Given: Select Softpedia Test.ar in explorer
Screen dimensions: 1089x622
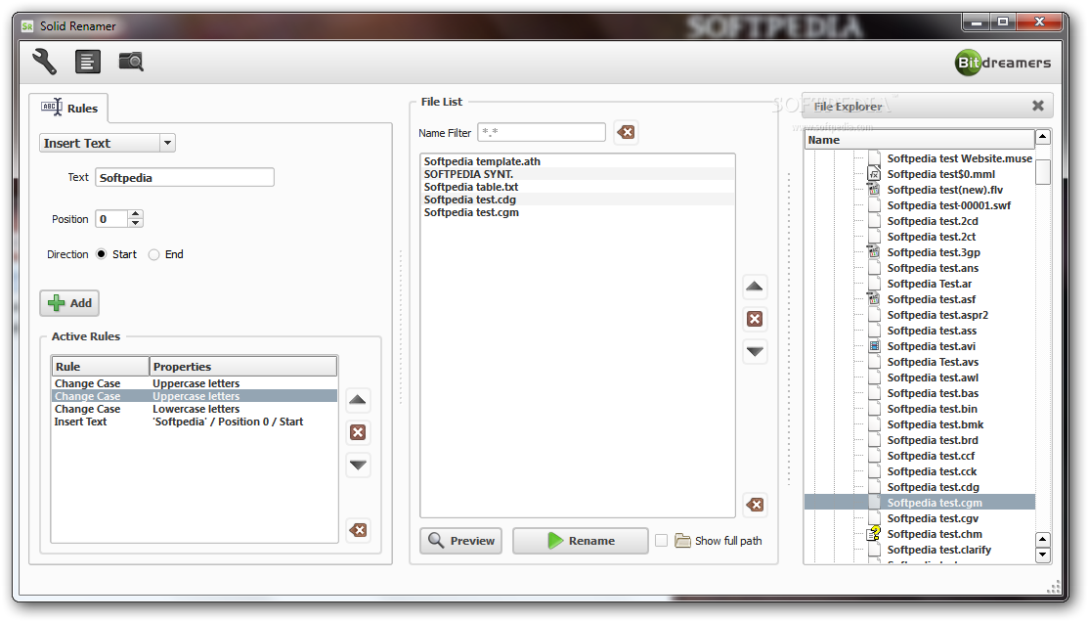Looking at the screenshot, I should coord(930,284).
